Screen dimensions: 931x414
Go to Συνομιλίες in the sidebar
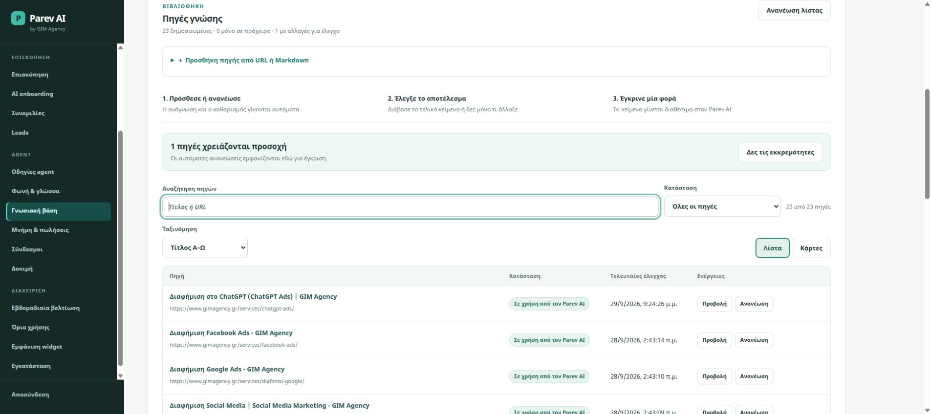click(28, 113)
